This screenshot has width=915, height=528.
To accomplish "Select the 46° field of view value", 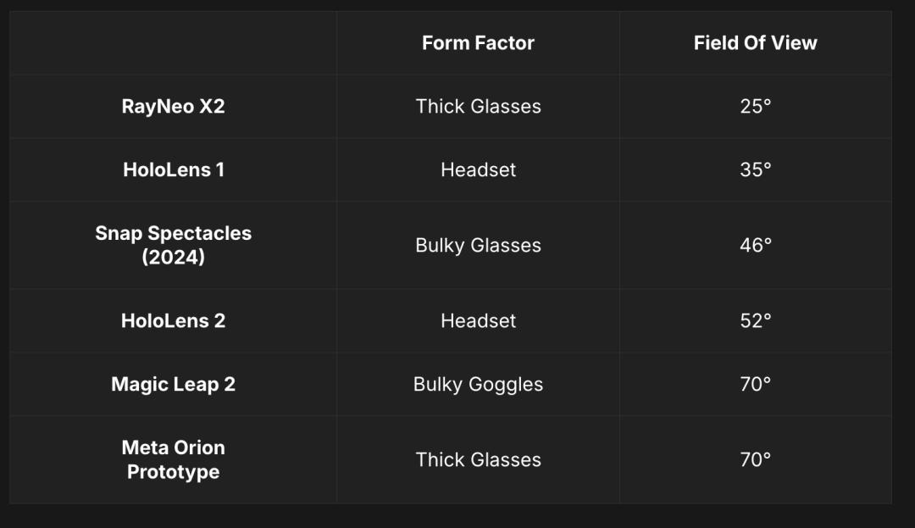I will pos(755,245).
